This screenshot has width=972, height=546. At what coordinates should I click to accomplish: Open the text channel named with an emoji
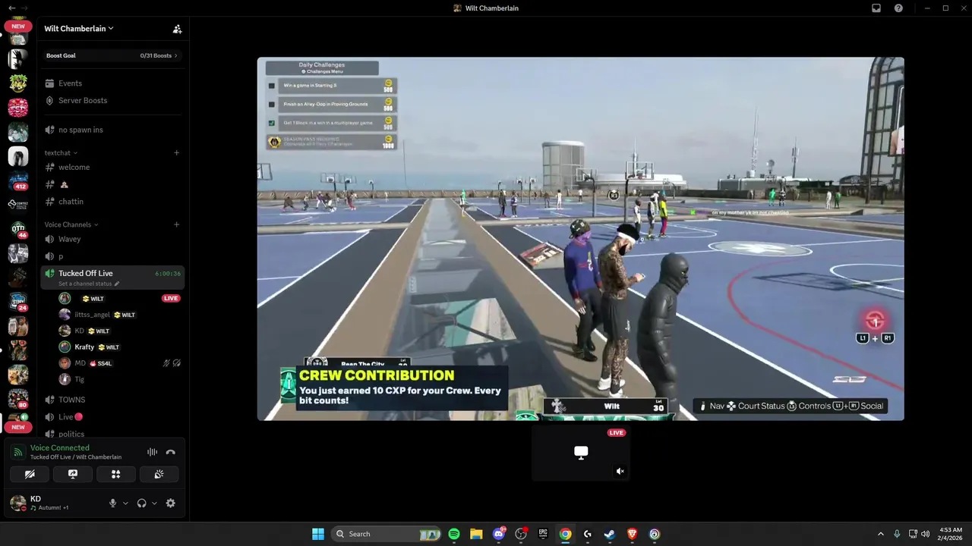coord(112,184)
